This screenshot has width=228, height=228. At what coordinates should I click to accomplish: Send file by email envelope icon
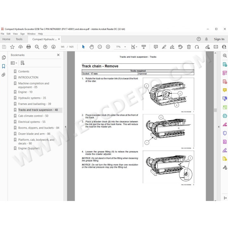pos(216,47)
